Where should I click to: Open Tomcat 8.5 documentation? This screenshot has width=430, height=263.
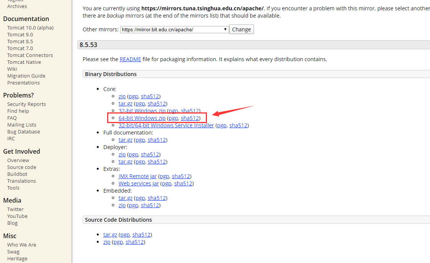[20, 41]
